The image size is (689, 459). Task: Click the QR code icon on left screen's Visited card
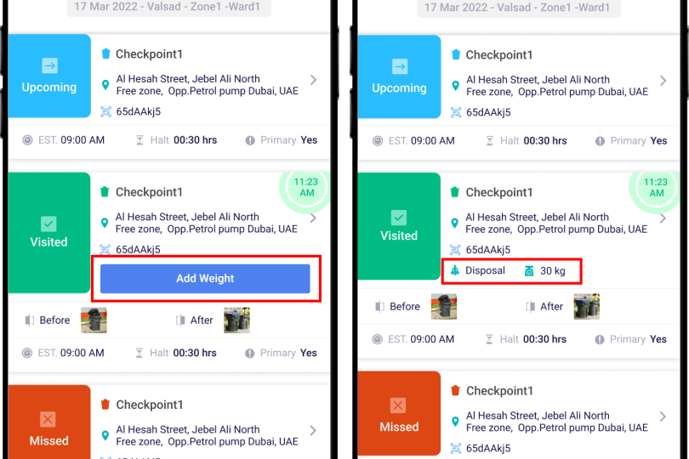[105, 250]
